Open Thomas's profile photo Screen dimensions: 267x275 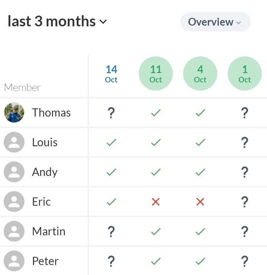[x=14, y=112]
